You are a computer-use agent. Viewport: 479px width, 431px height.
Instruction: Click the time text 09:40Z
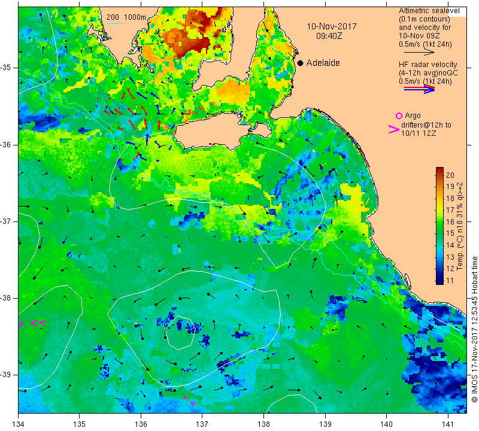tap(329, 36)
